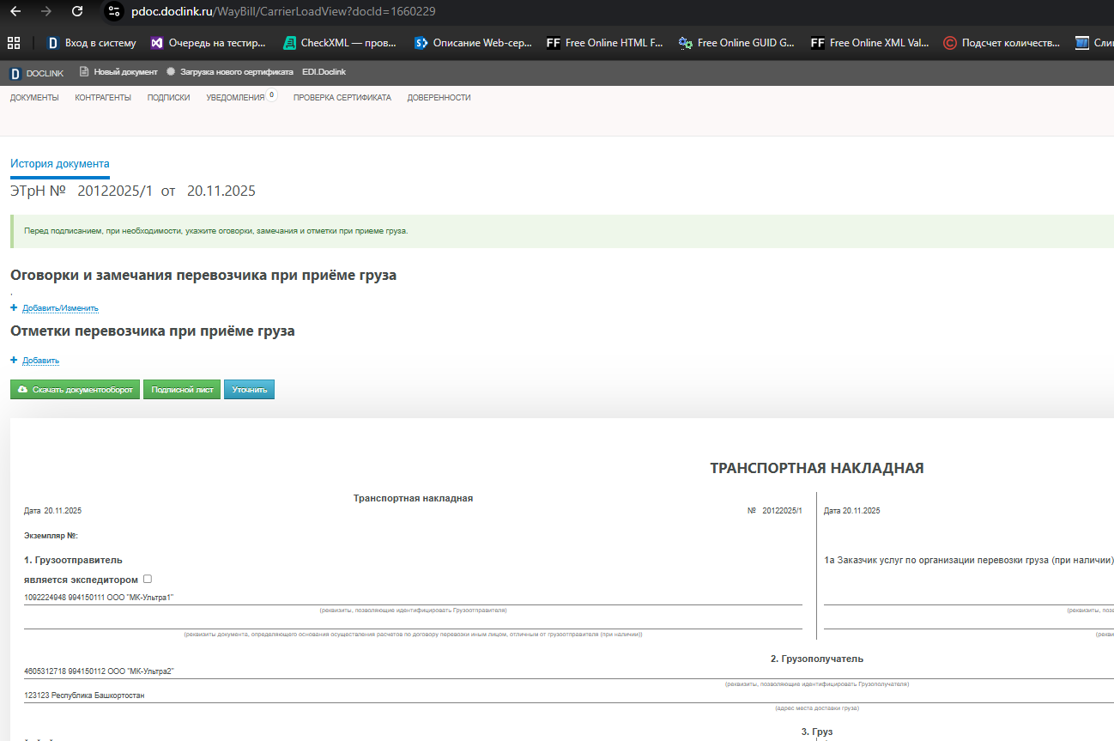1114x741 pixels.
Task: Click the 'Подписной лист' button
Action: click(x=182, y=390)
